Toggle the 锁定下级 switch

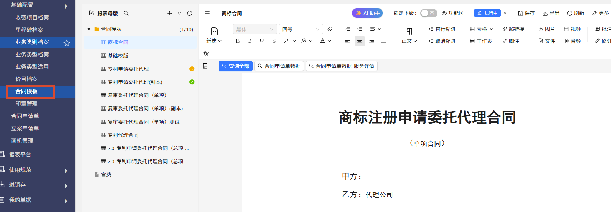coord(428,13)
